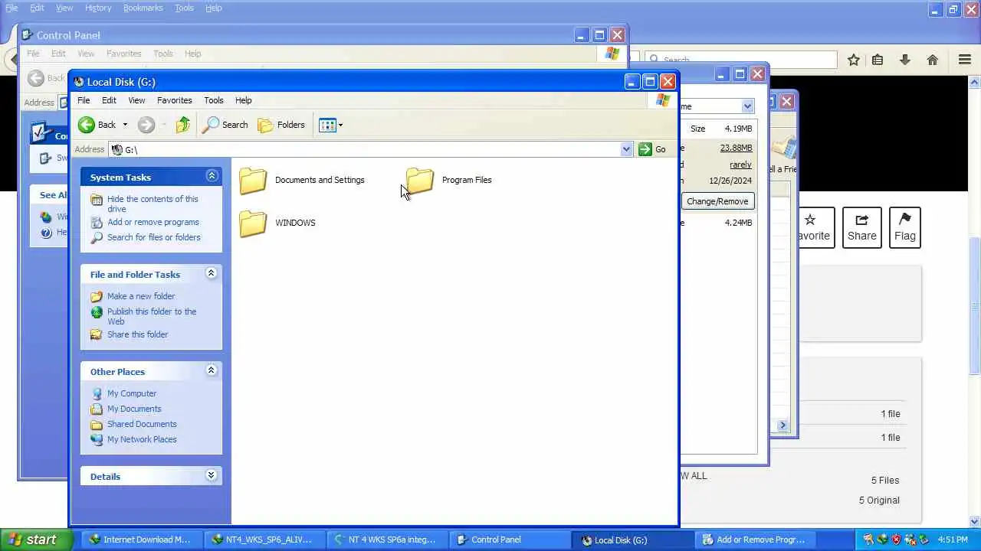Open Tools menu in Local Disk (G:) window
This screenshot has height=551, width=981.
[x=213, y=100]
